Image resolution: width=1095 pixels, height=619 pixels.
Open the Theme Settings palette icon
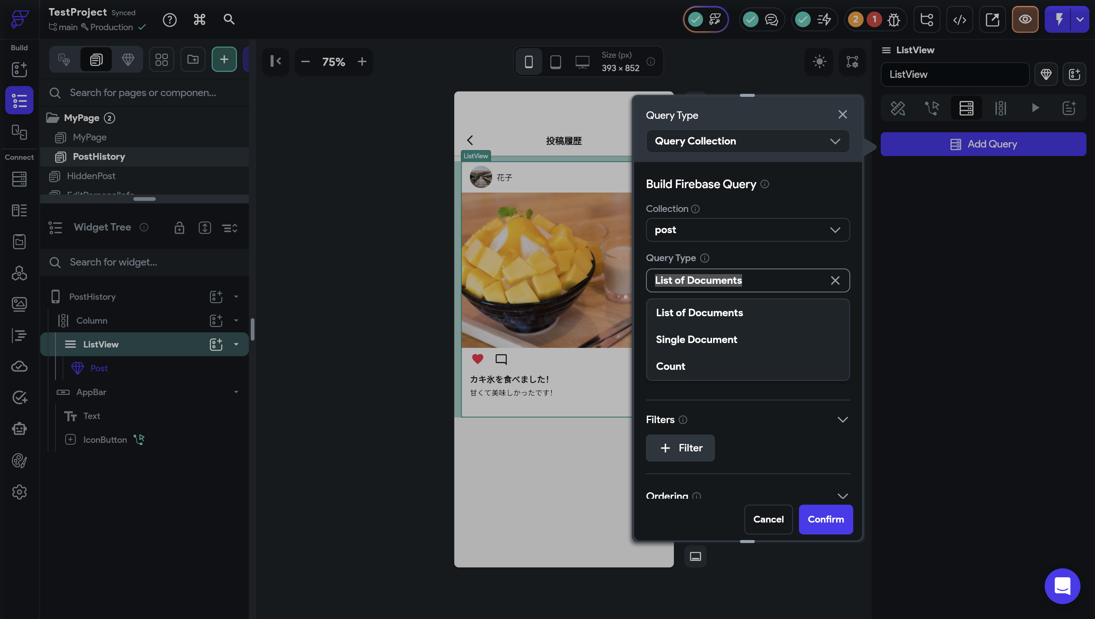pyautogui.click(x=19, y=460)
